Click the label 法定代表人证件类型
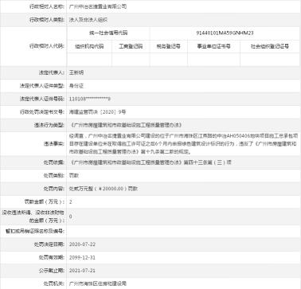Screen dimensions: 301x289 pyautogui.click(x=42, y=86)
